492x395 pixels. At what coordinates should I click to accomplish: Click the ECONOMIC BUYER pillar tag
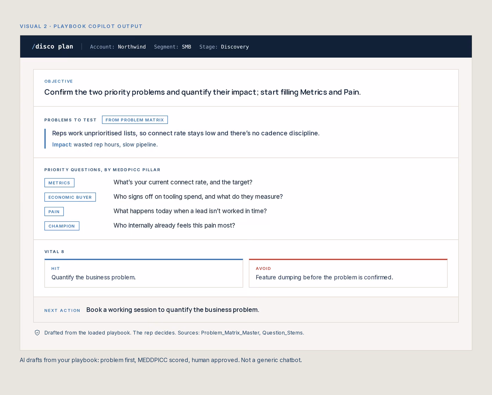(x=70, y=197)
